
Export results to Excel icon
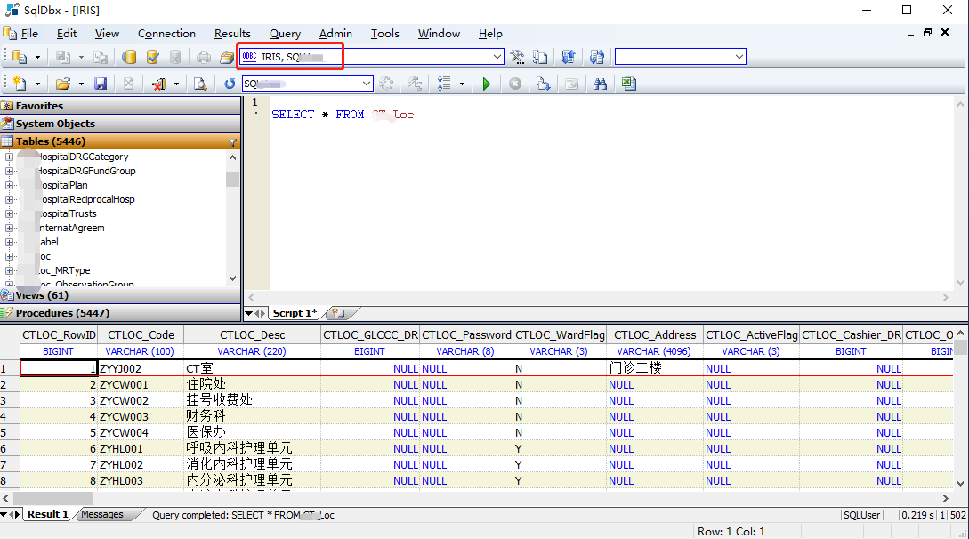coord(629,84)
